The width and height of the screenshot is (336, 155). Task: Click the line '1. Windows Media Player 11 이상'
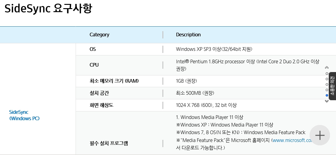point(210,117)
